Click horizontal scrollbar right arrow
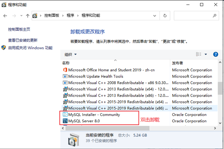The image size is (224, 149). 215,128
